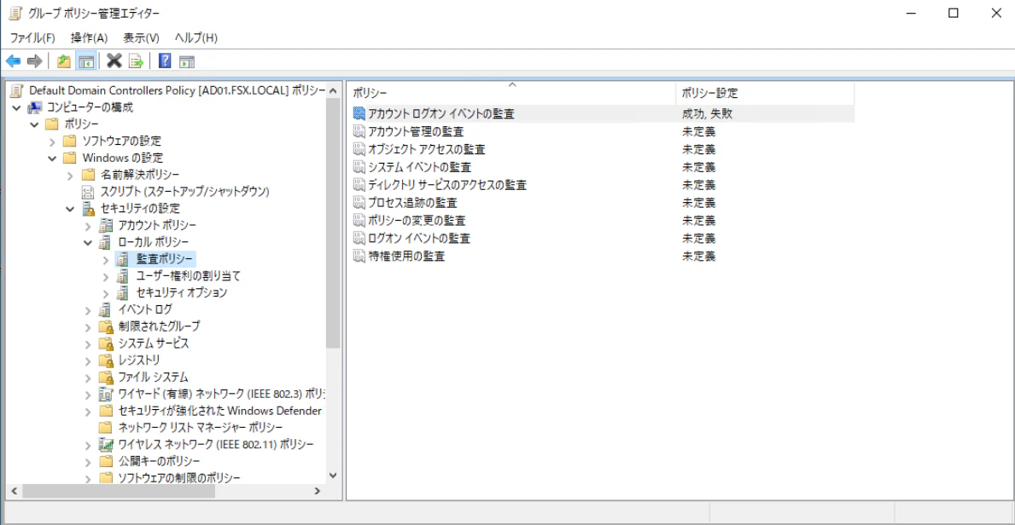Collapse the ローカル ポリシー node
This screenshot has height=525, width=1015.
click(88, 242)
